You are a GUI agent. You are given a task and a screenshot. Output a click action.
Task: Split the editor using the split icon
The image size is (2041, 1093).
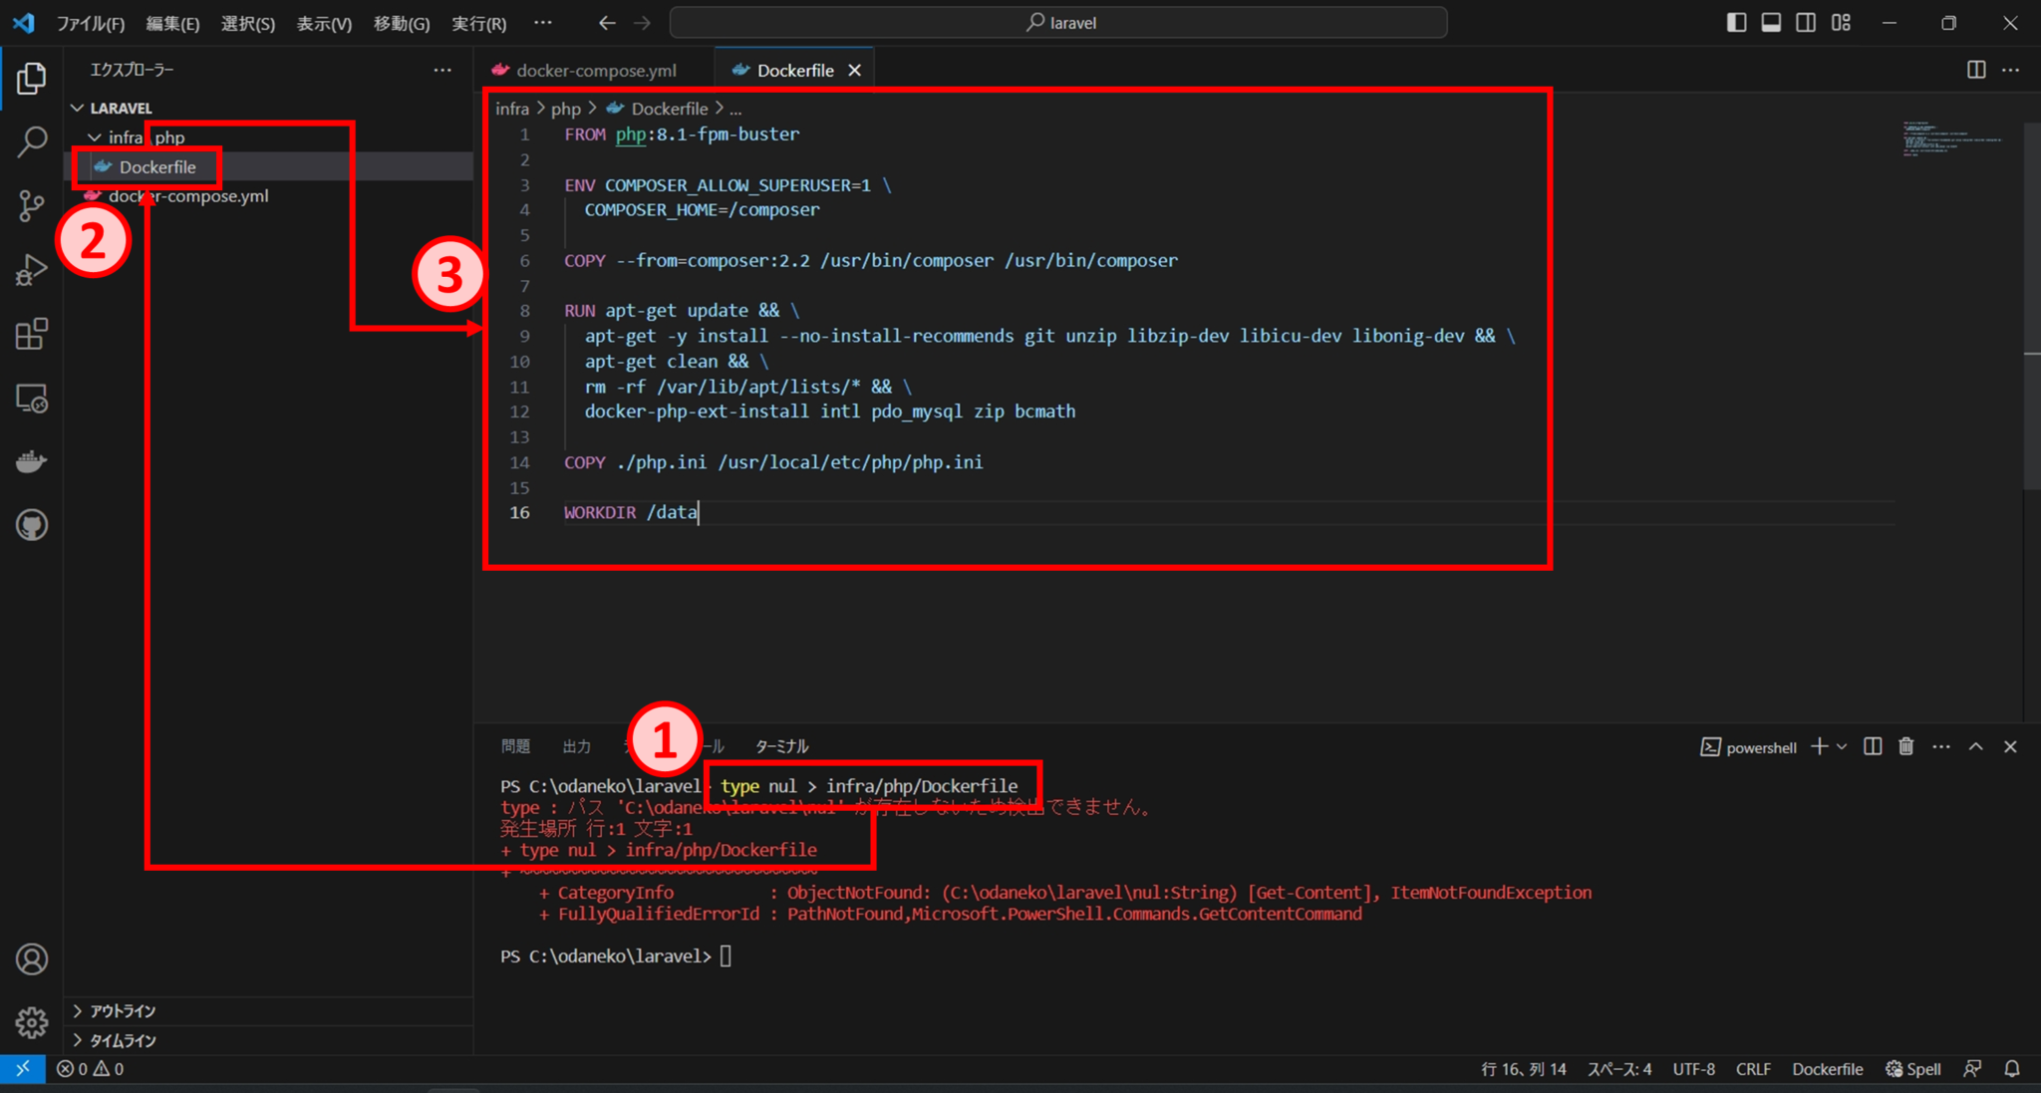pos(1976,70)
